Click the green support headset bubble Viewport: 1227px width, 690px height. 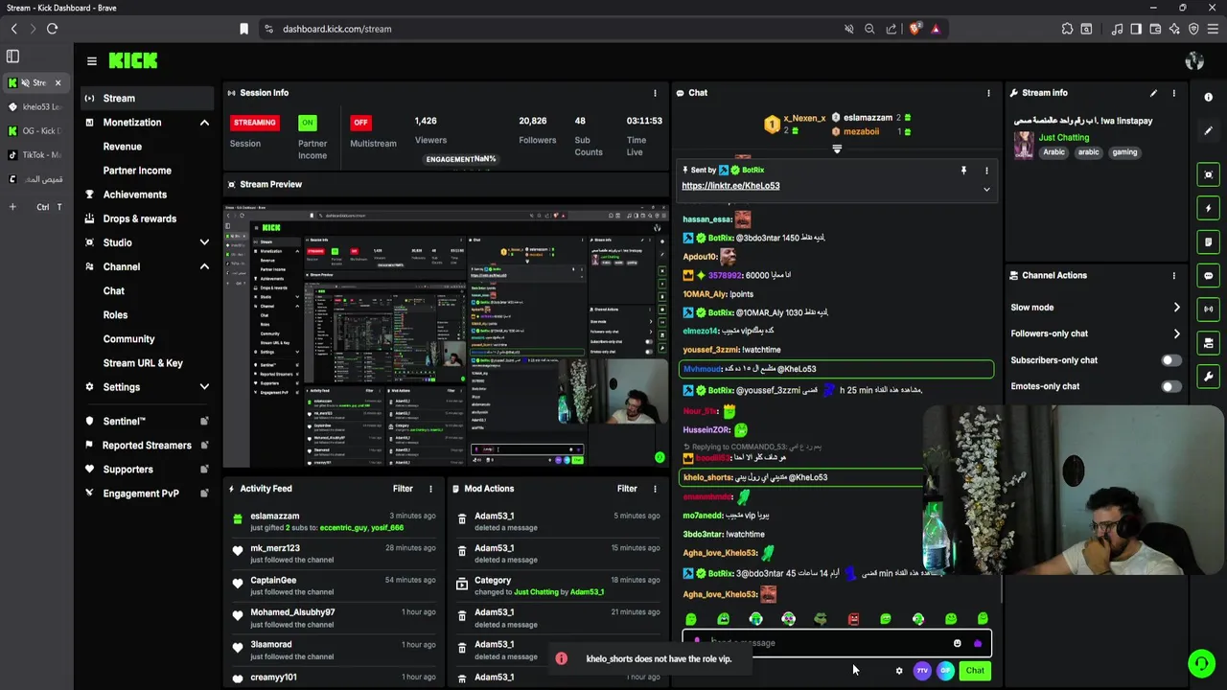pyautogui.click(x=1200, y=663)
